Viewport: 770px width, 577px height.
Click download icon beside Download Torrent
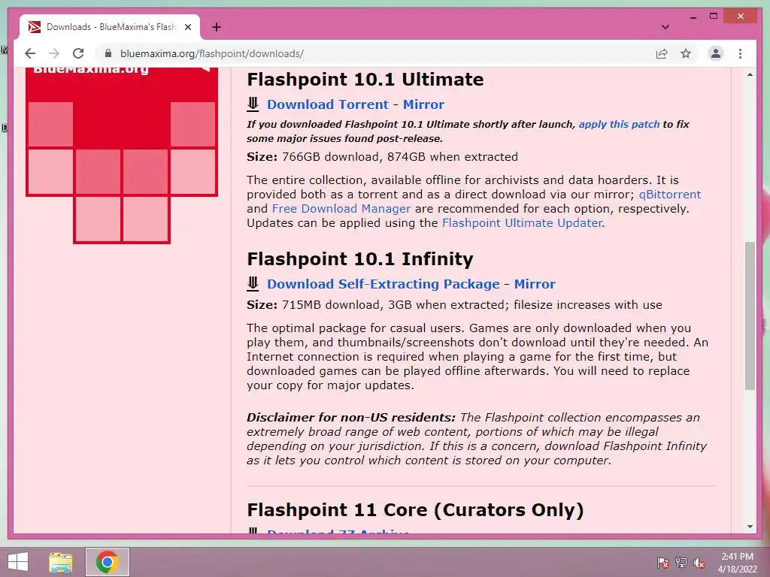253,104
